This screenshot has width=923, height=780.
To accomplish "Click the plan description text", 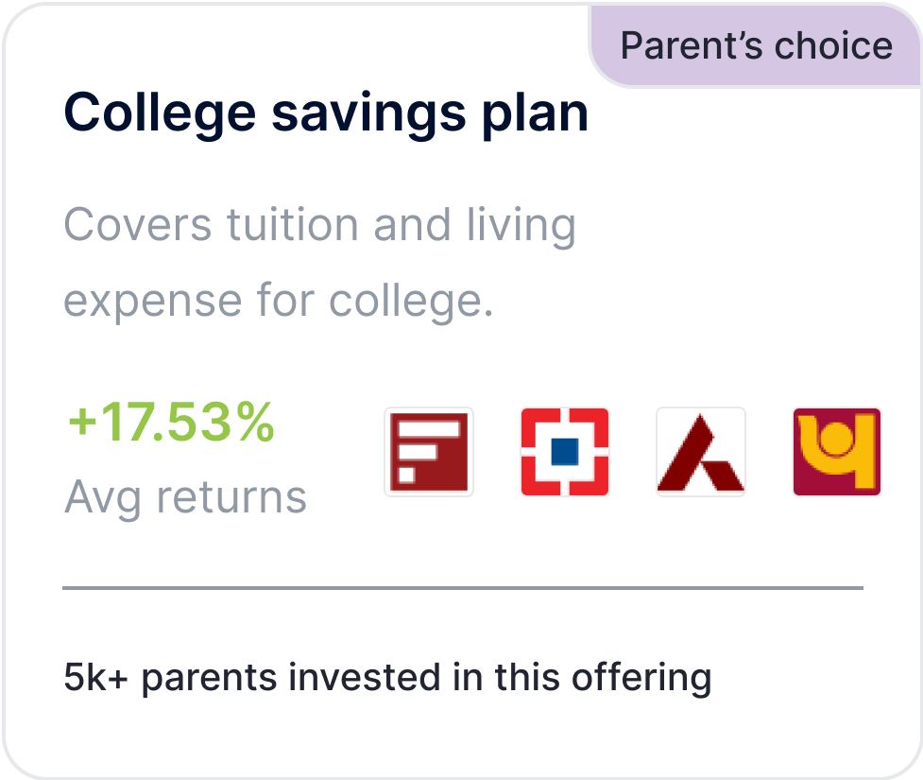I will tap(320, 262).
